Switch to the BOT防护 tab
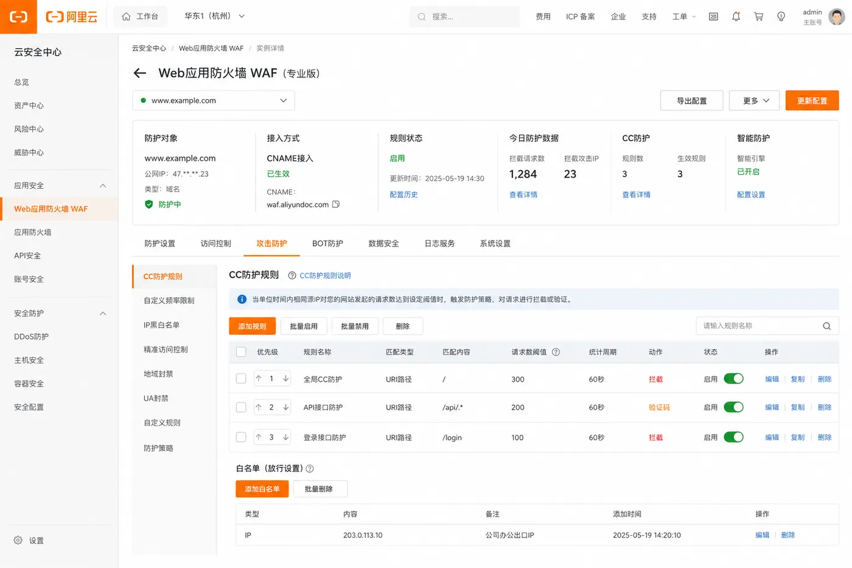852x568 pixels. (x=327, y=244)
